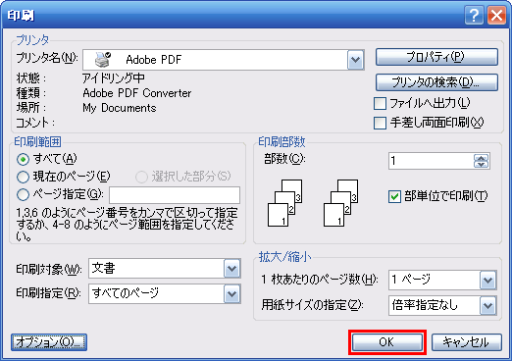Image resolution: width=512 pixels, height=361 pixels.
Task: Open the 1枚あたりのページ数(H) dropdown arrow
Action: point(488,281)
